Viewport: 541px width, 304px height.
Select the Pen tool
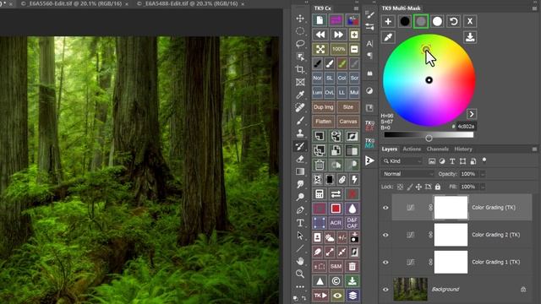coord(300,210)
